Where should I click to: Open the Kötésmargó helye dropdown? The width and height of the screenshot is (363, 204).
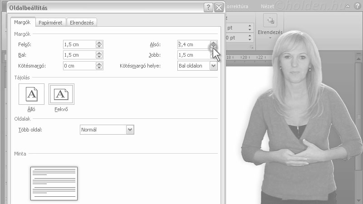click(213, 66)
